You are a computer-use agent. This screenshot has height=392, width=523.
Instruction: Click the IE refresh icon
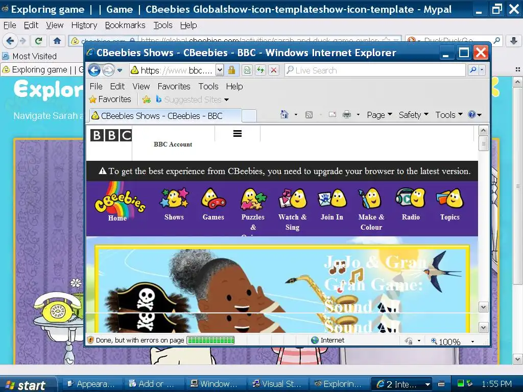(x=260, y=70)
